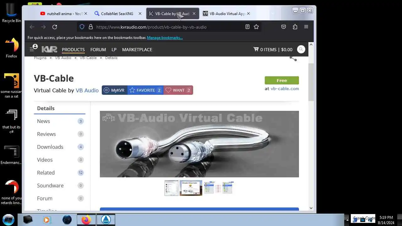402x226 pixels.
Task: Click the Windows Start button
Action: pyautogui.click(x=8, y=219)
